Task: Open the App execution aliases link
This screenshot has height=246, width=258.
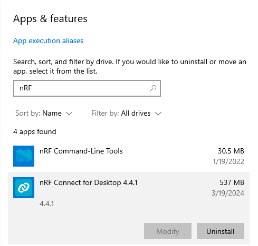Action: [48, 40]
